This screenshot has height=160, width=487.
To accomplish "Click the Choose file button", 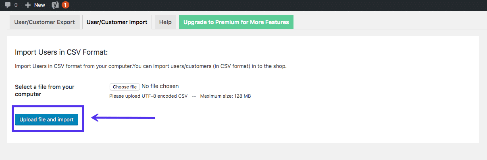I will 125,87.
